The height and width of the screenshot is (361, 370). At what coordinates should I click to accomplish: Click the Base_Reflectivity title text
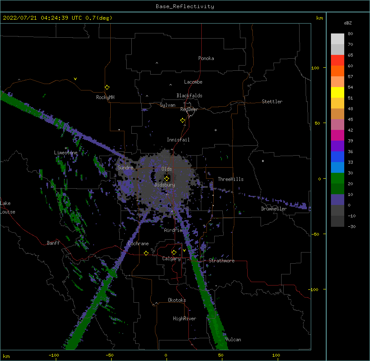coord(185,6)
